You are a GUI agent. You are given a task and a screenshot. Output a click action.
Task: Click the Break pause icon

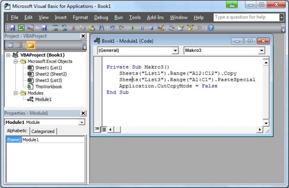coord(142,28)
